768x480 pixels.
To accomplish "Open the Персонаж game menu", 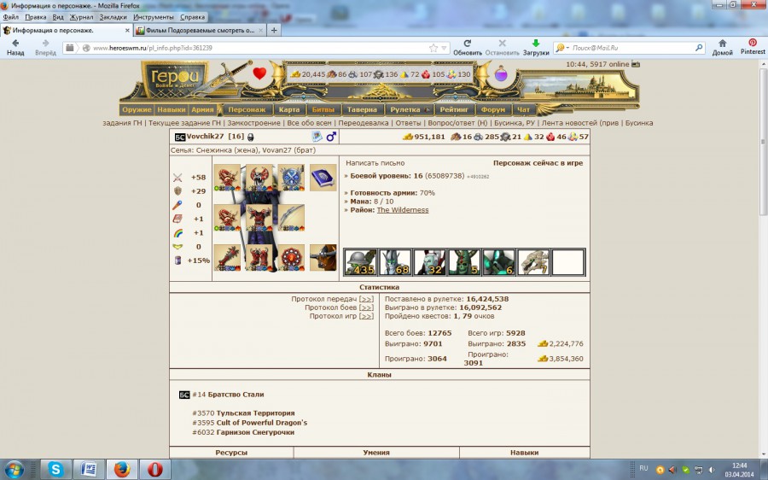I will (247, 109).
